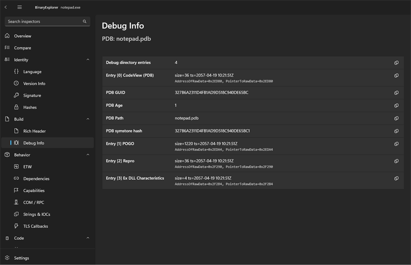The height and width of the screenshot is (265, 411).
Task: Copy the PDB Age value
Action: click(x=396, y=106)
